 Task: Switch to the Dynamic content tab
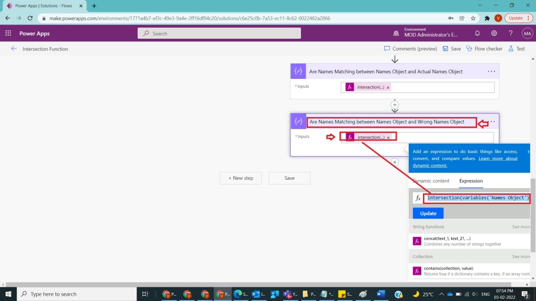(x=431, y=181)
